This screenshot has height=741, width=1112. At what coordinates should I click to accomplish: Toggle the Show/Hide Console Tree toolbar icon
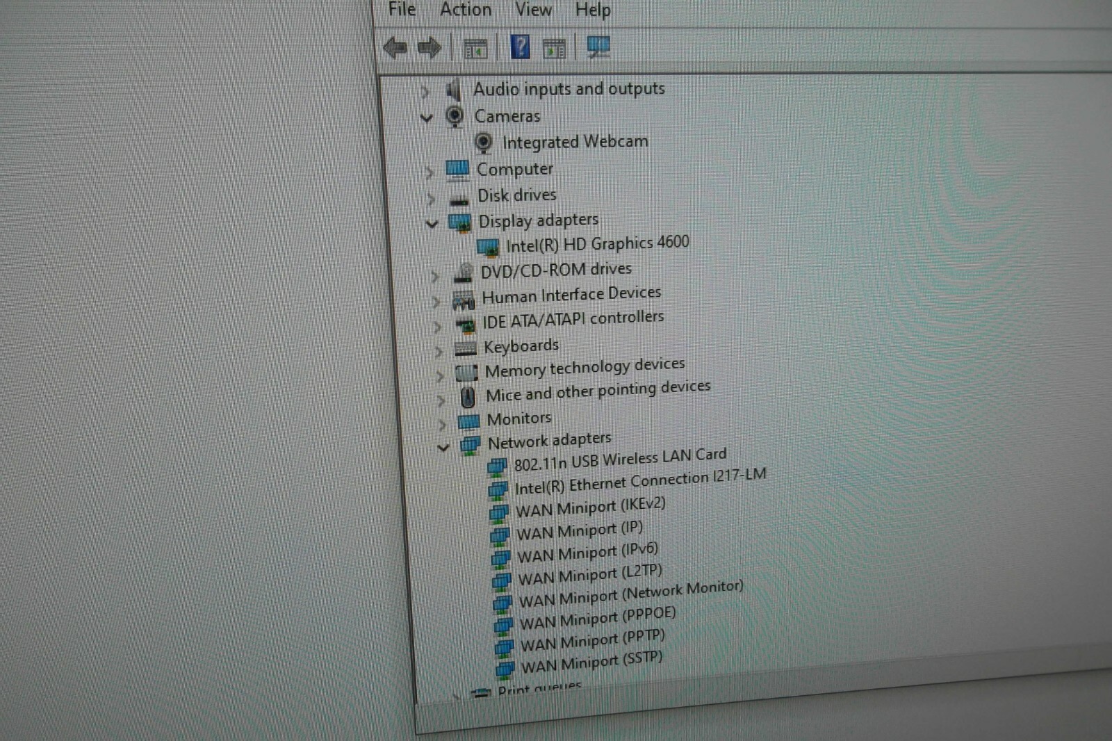coord(475,49)
